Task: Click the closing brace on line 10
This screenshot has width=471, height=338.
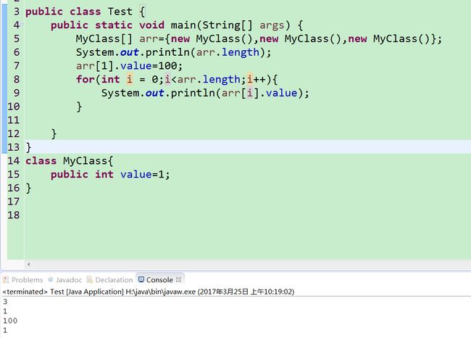Action: pos(79,107)
